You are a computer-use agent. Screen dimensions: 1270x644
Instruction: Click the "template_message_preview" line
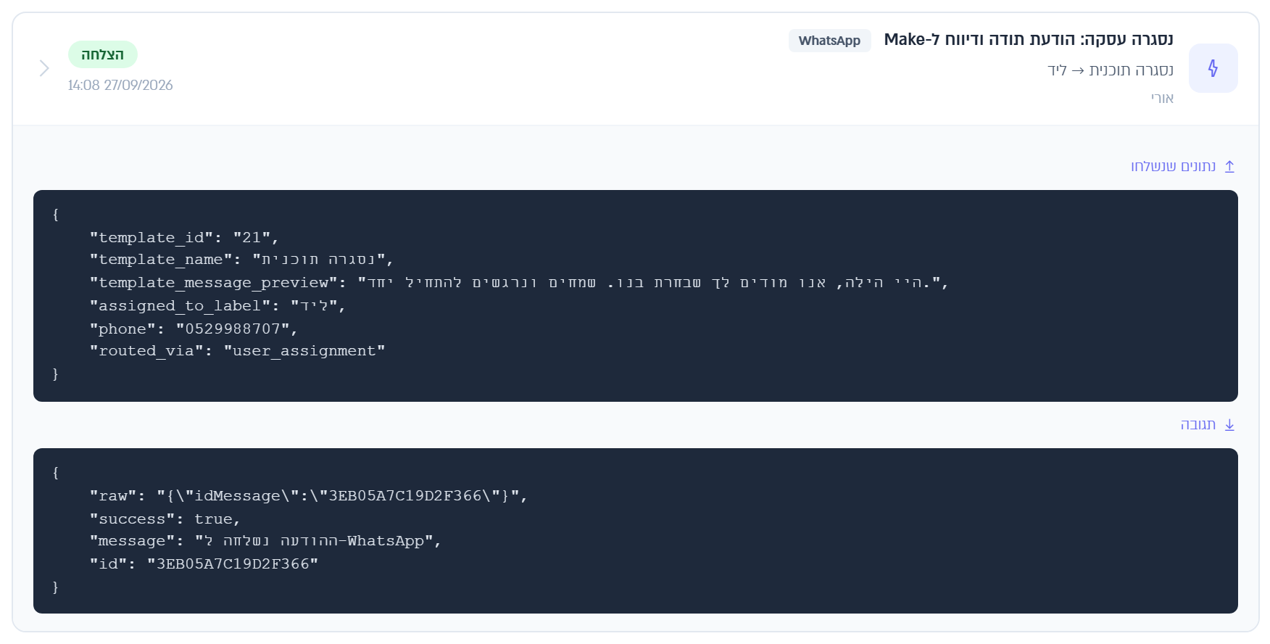coord(519,282)
